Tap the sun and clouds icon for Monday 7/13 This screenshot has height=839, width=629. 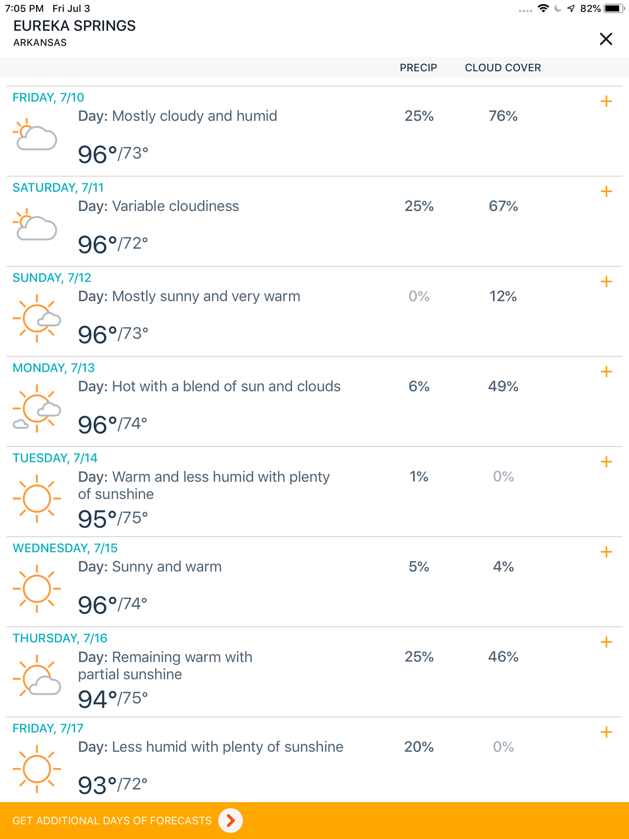point(36,409)
